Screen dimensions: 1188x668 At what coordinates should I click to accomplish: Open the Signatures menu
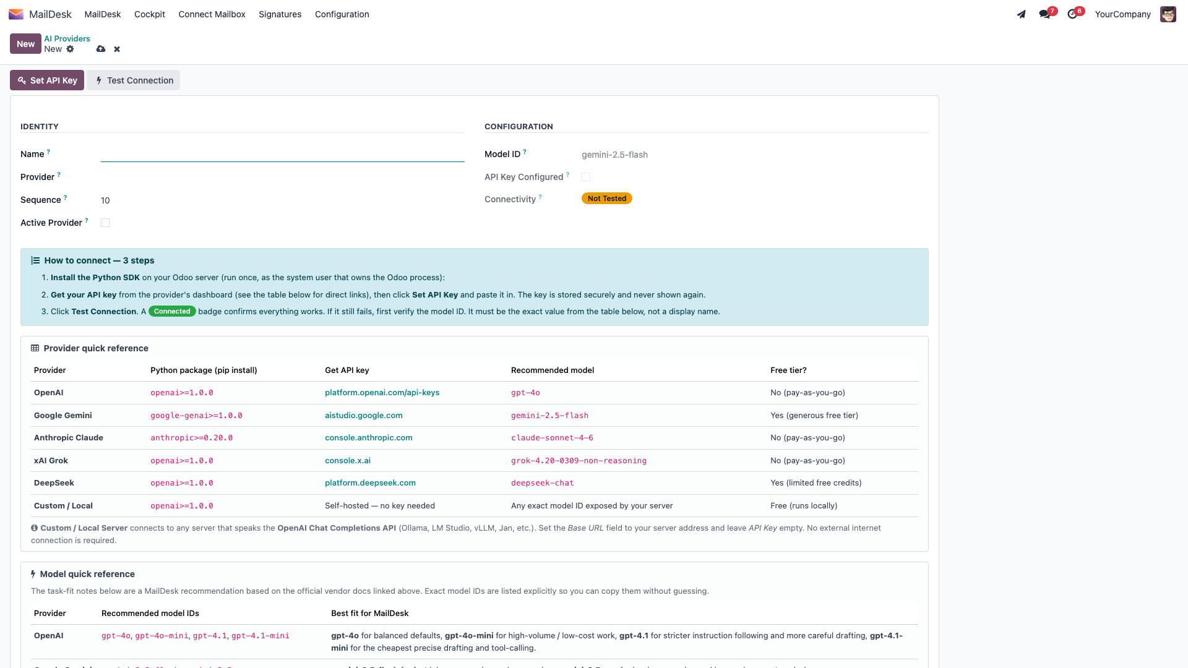pos(280,14)
